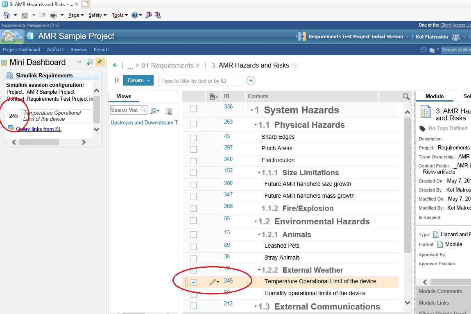Open artifact ID 245 link
The height and width of the screenshot is (314, 471).
click(228, 281)
